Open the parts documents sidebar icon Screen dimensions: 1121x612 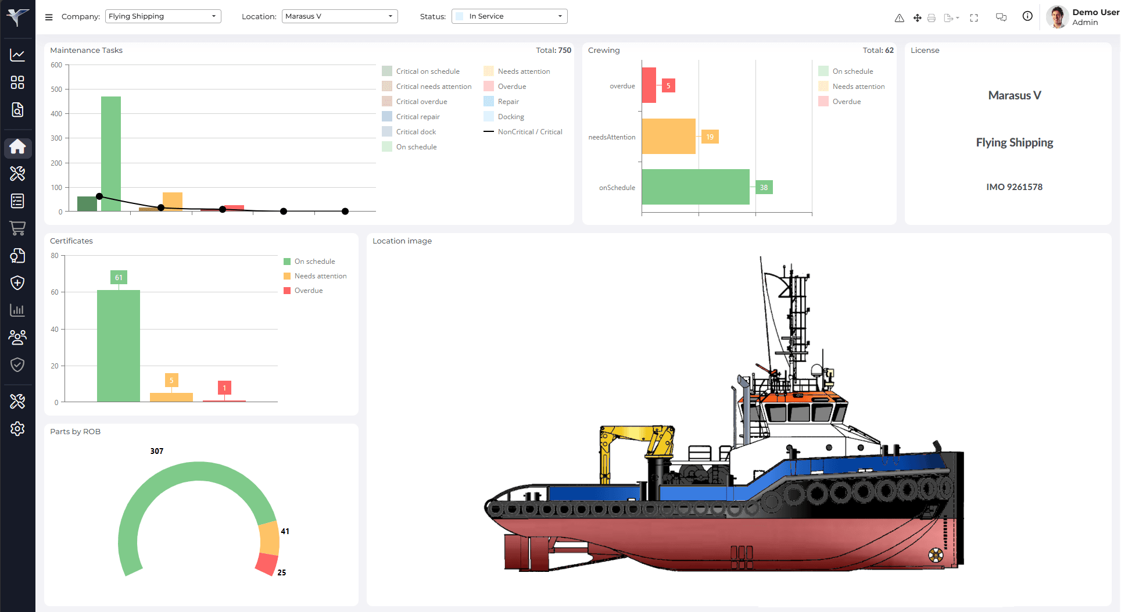tap(17, 256)
